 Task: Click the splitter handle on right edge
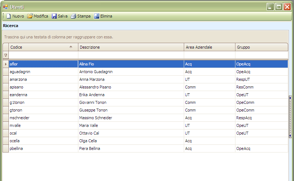click(290, 116)
